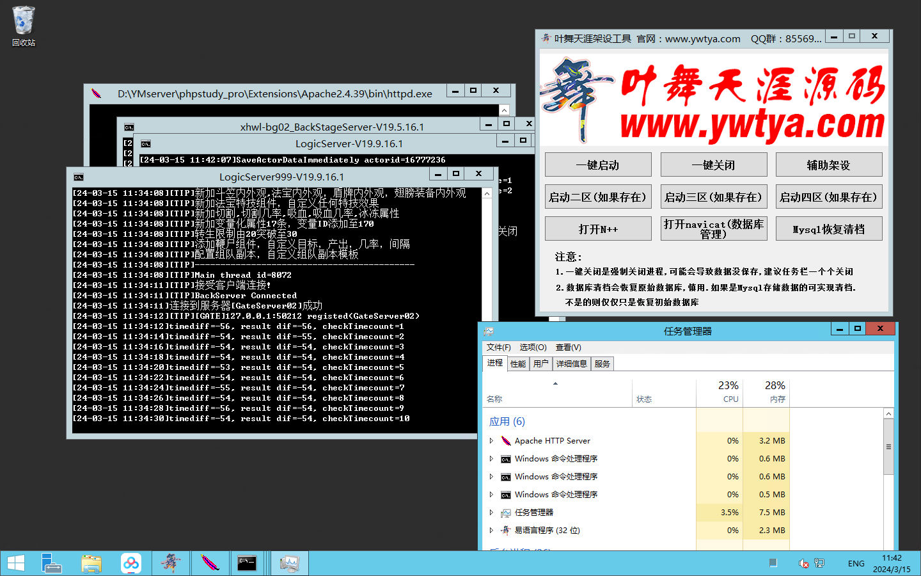Image resolution: width=921 pixels, height=576 pixels.
Task: Open the Baidu cloud taskbar icon
Action: tap(131, 563)
